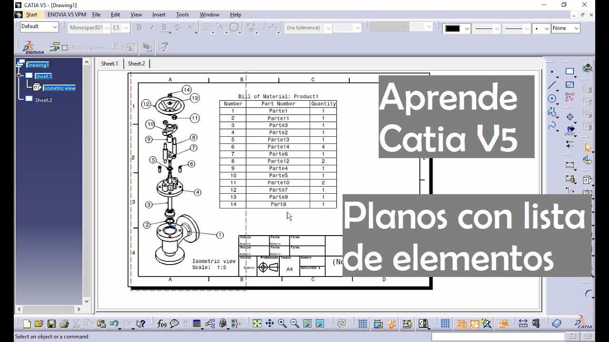Select the arrow Select tool
Image resolution: width=609 pixels, height=342 pixels.
588,147
